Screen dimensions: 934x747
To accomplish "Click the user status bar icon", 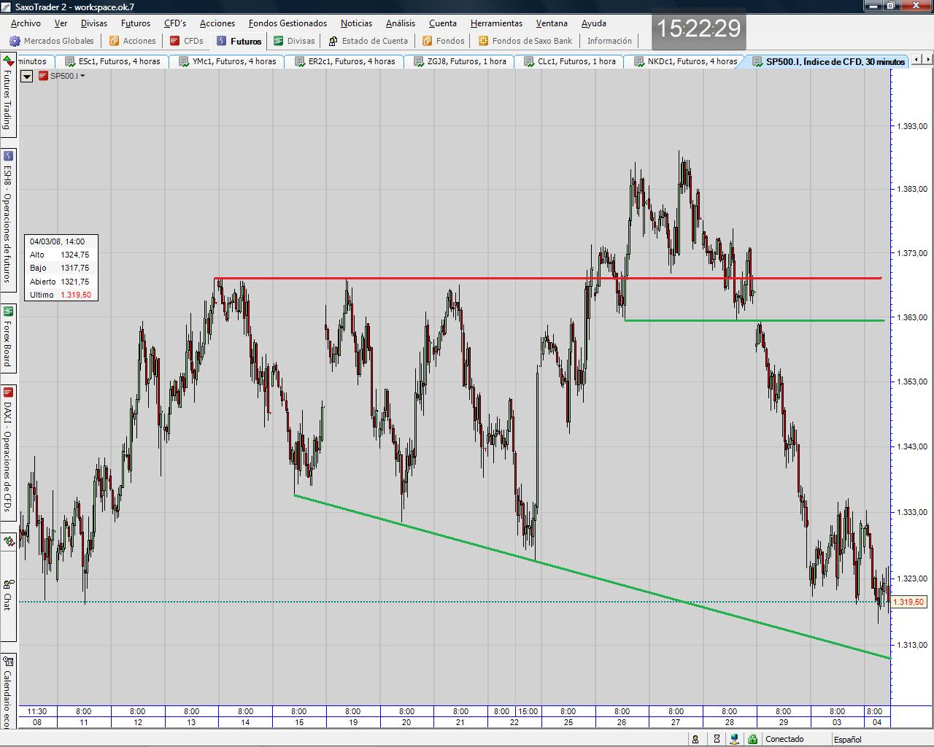I will [x=695, y=739].
